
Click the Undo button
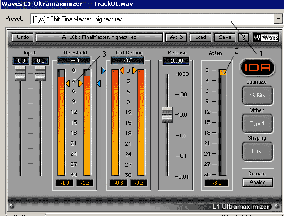pyautogui.click(x=23, y=37)
